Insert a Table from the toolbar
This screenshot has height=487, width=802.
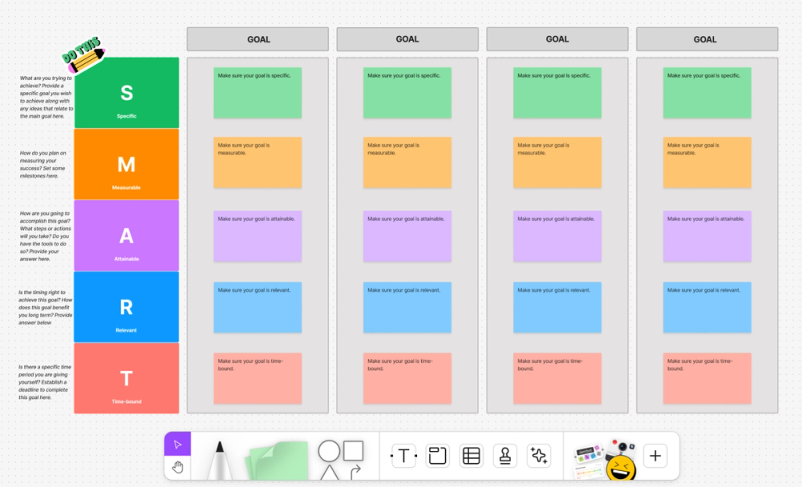(x=470, y=456)
